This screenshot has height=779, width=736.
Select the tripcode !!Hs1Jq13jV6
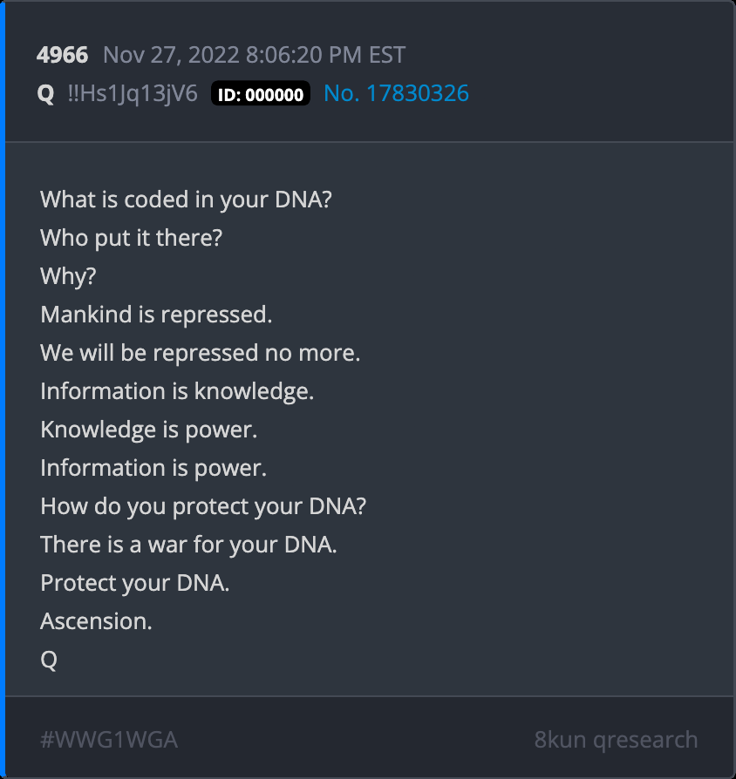(132, 93)
